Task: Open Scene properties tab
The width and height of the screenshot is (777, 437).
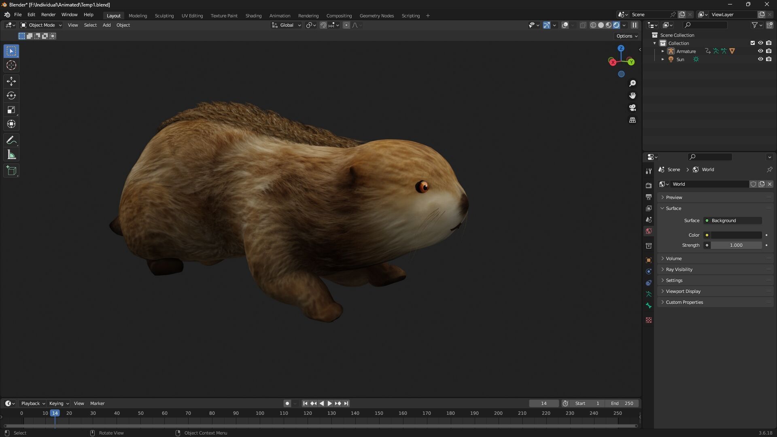Action: coord(649,220)
